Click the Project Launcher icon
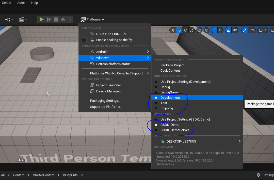Screen dimensions: 274x180 (x=92, y=85)
